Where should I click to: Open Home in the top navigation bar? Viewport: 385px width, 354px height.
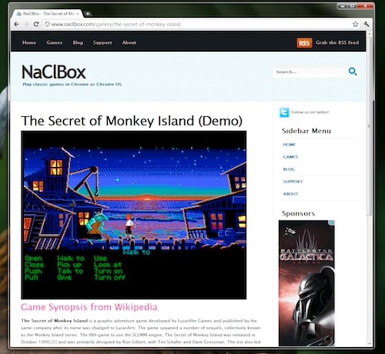pos(29,43)
